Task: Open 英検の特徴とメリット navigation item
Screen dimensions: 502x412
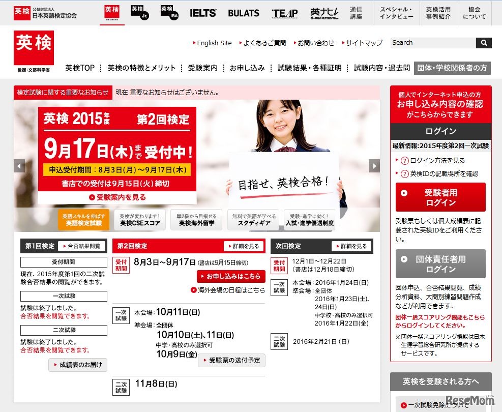Action: 141,68
